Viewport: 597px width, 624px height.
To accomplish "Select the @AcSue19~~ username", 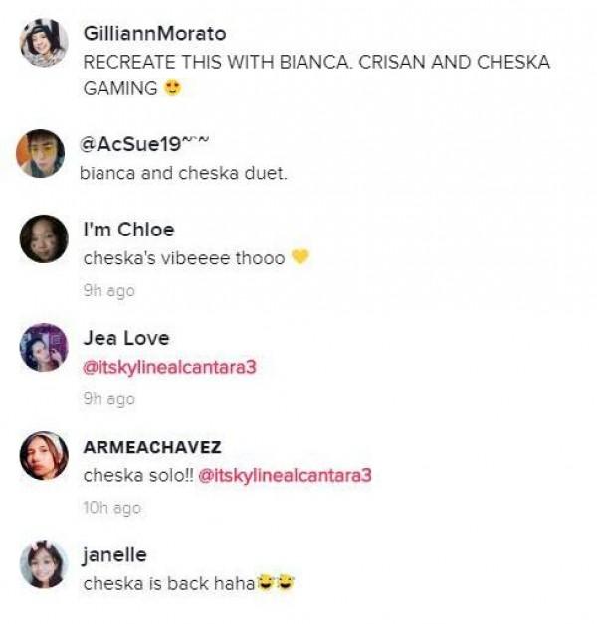I will tap(144, 144).
